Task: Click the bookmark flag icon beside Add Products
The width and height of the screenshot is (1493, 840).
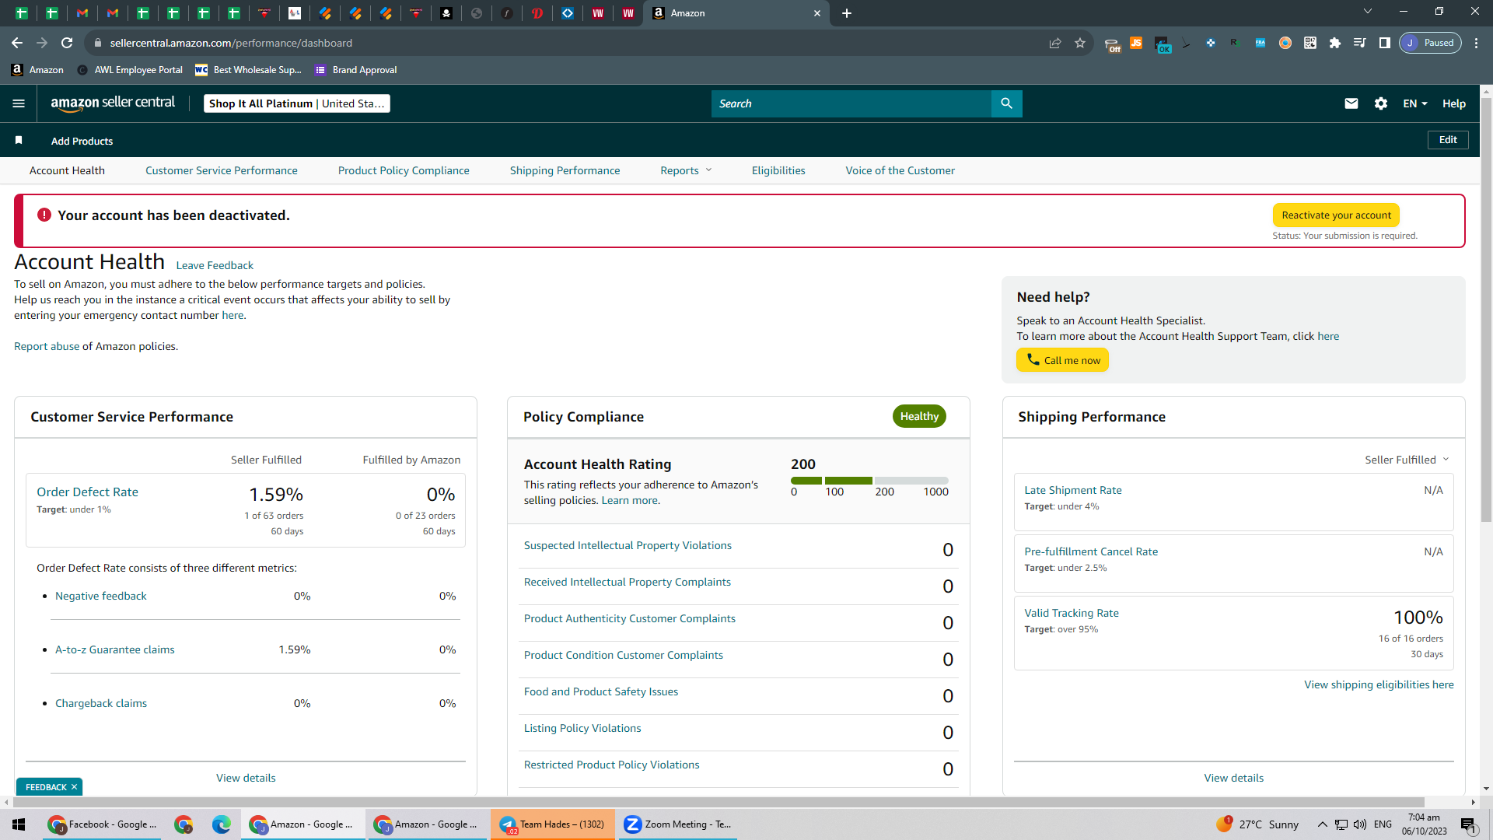Action: coord(19,141)
